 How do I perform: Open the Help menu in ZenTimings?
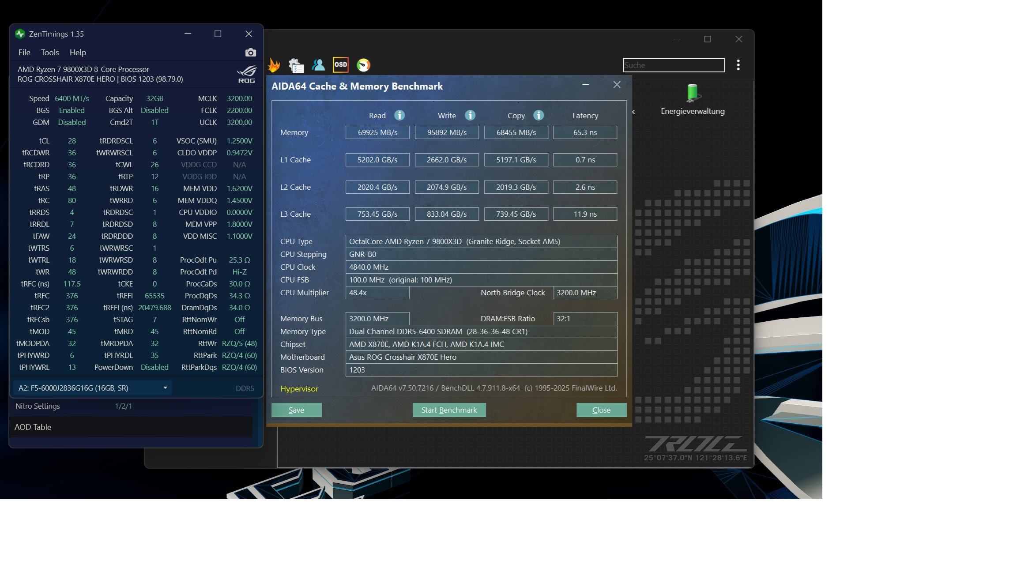(78, 53)
